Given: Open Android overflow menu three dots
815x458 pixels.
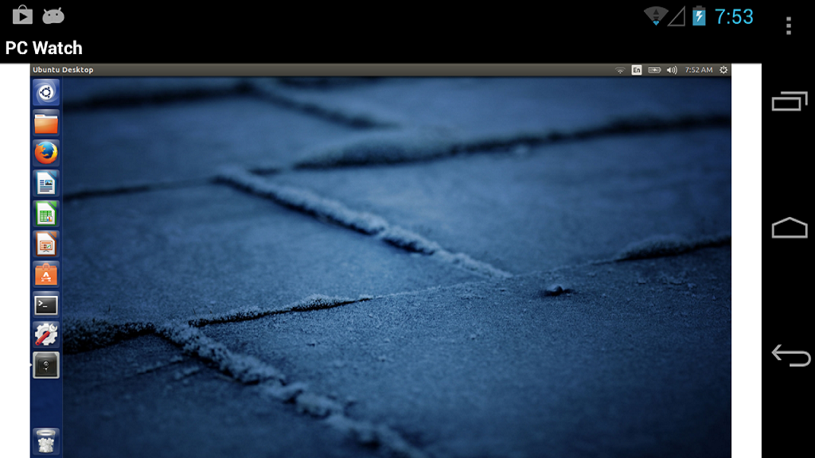Looking at the screenshot, I should click(x=789, y=25).
